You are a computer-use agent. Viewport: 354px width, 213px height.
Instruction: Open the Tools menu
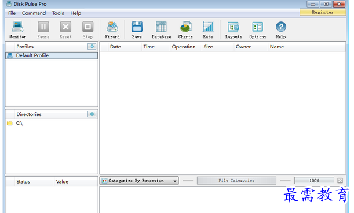coord(58,13)
